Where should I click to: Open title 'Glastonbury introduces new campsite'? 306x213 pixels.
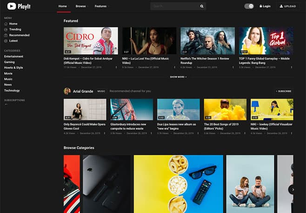(128, 126)
